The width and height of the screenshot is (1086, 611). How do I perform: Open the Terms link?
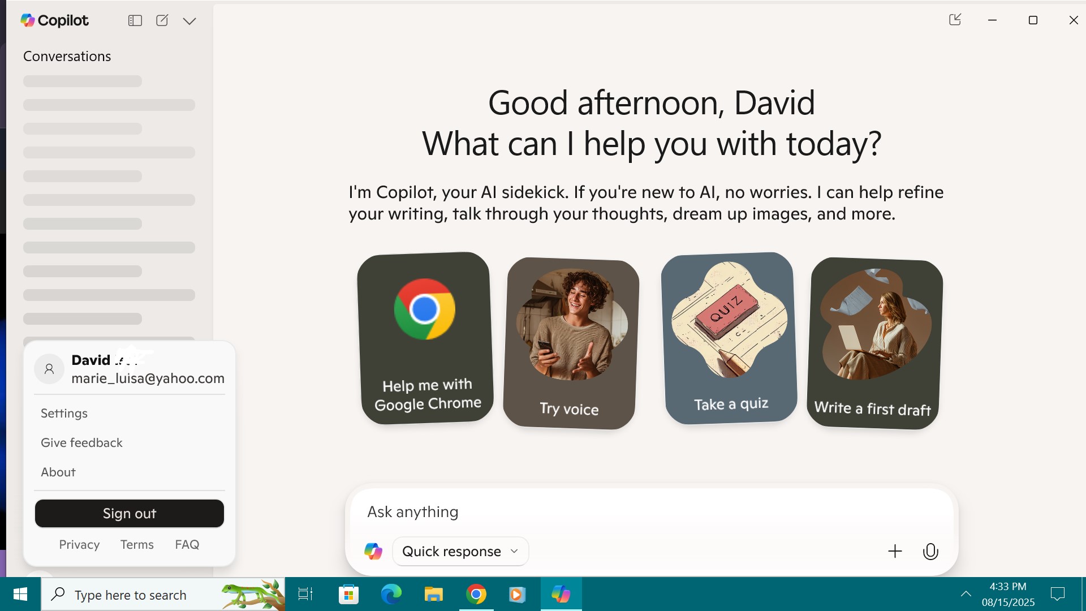[137, 545]
